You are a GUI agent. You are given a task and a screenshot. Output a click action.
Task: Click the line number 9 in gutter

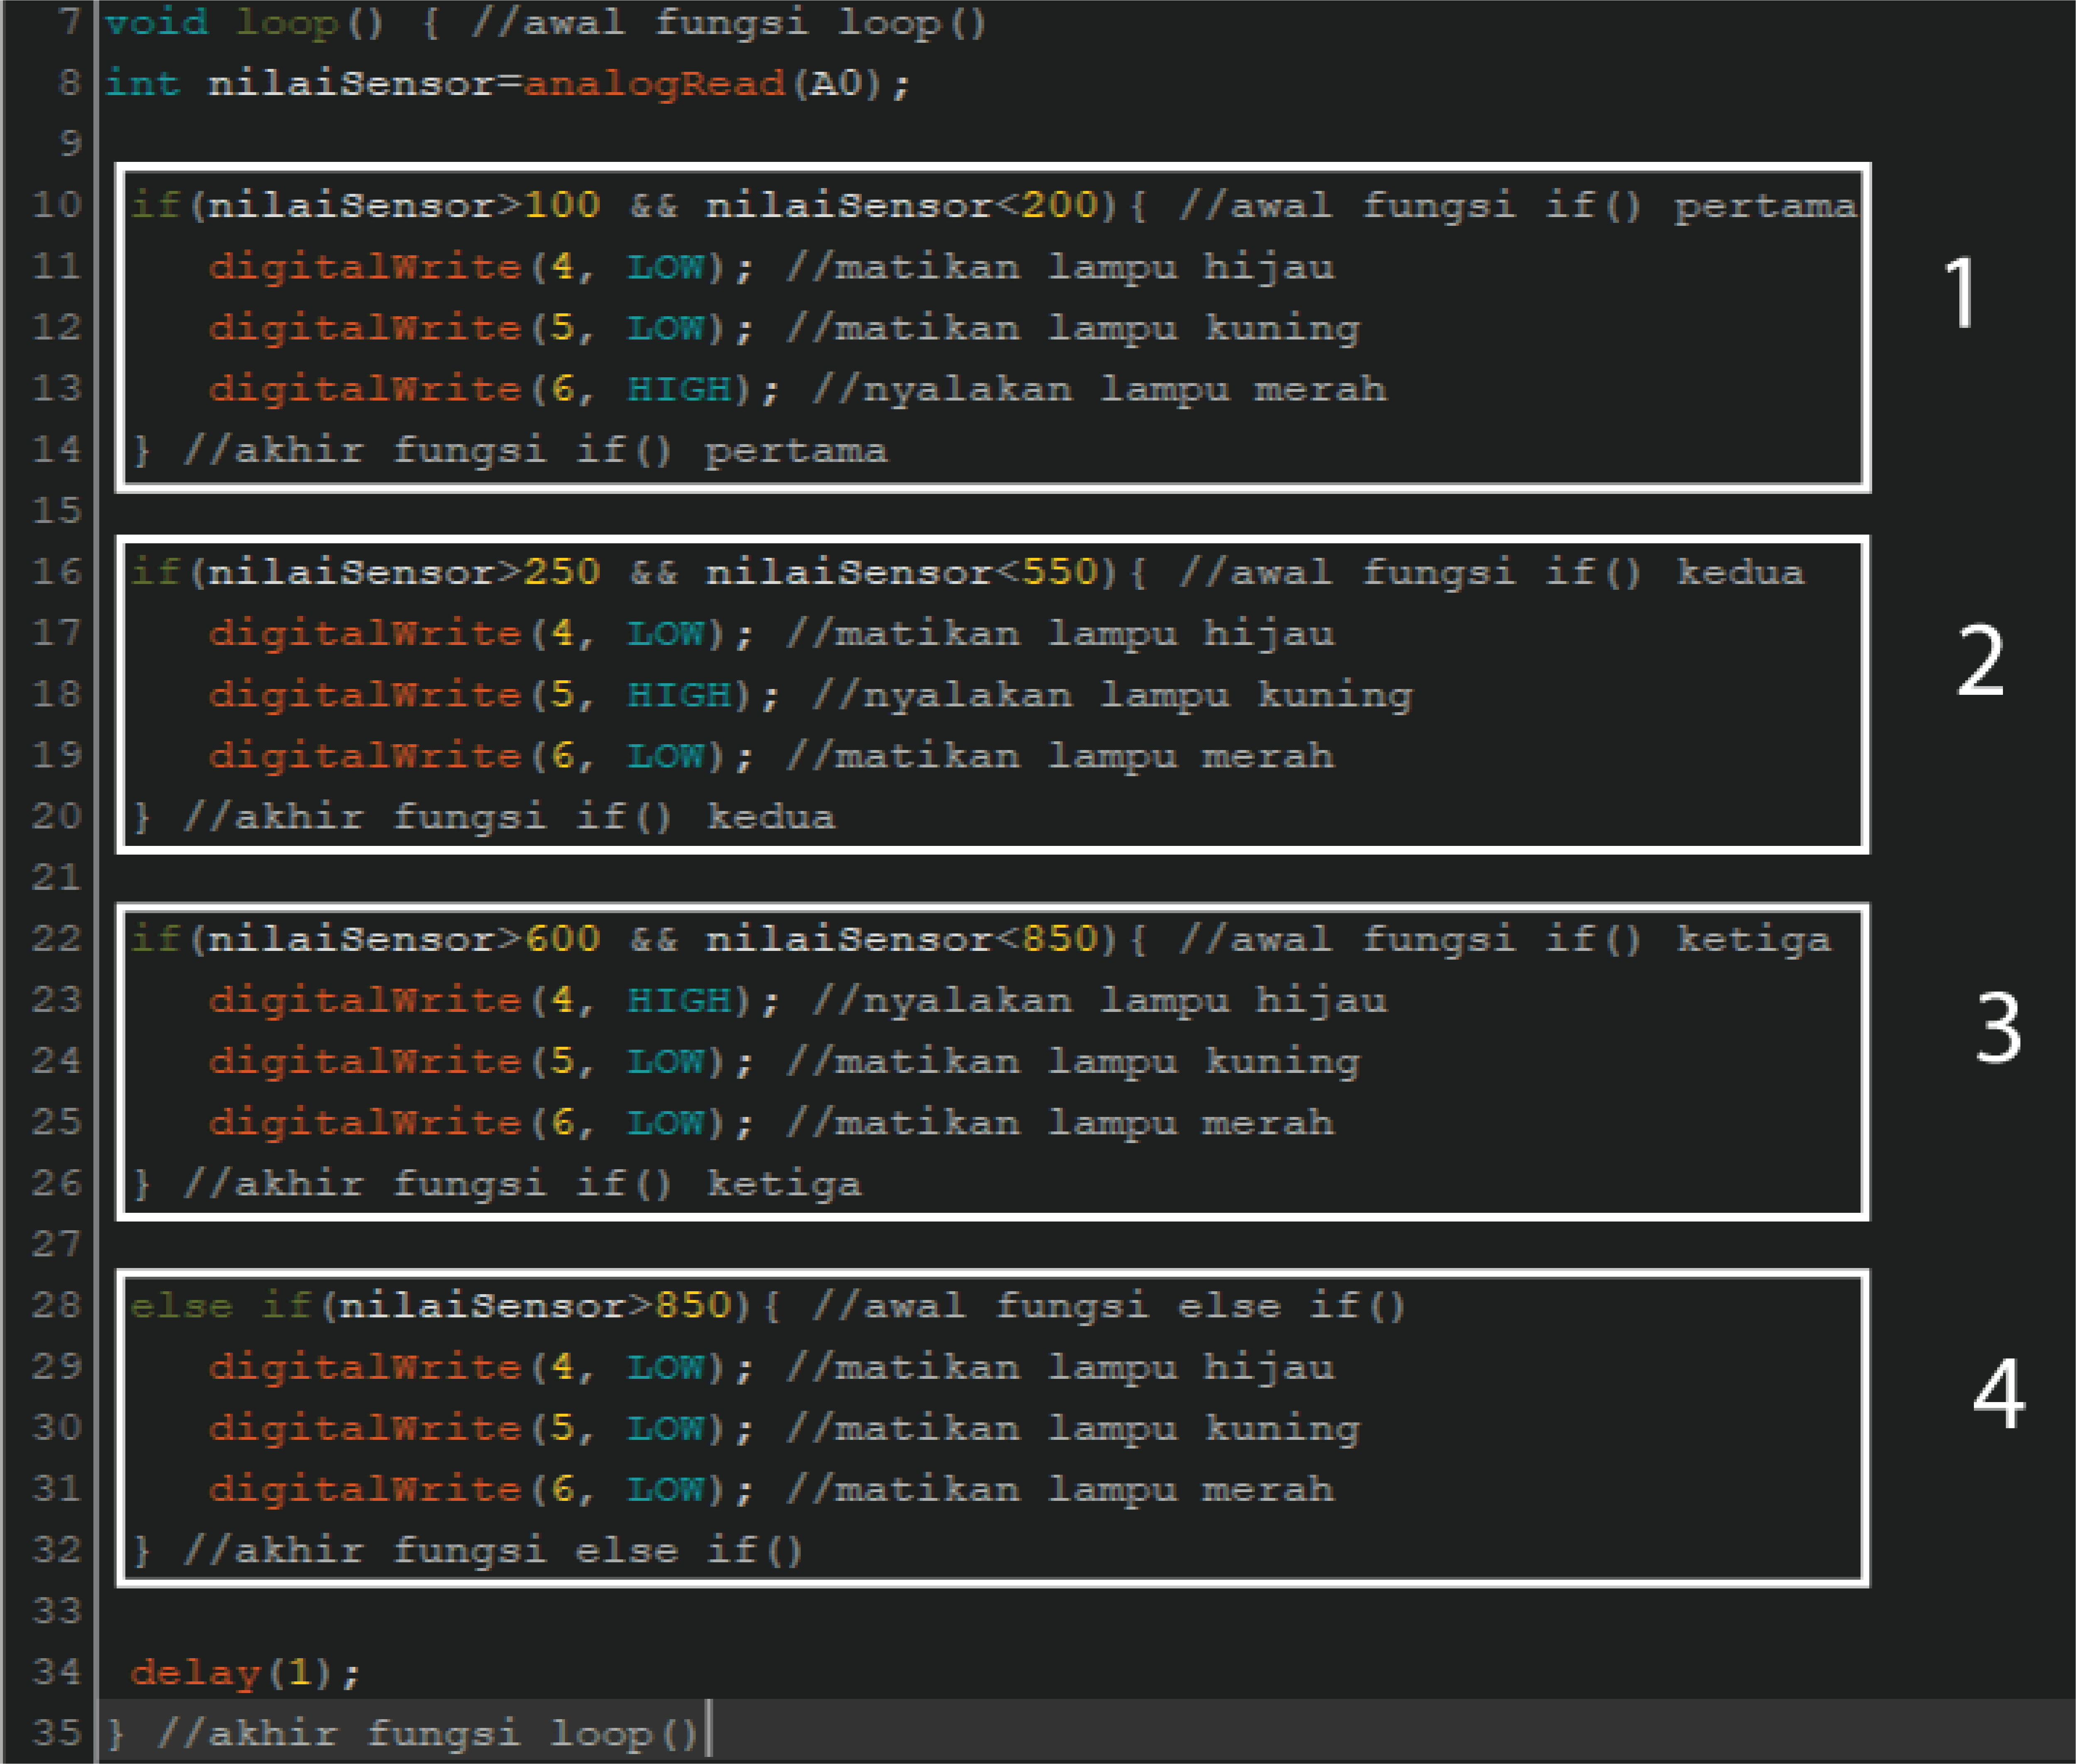tap(70, 144)
